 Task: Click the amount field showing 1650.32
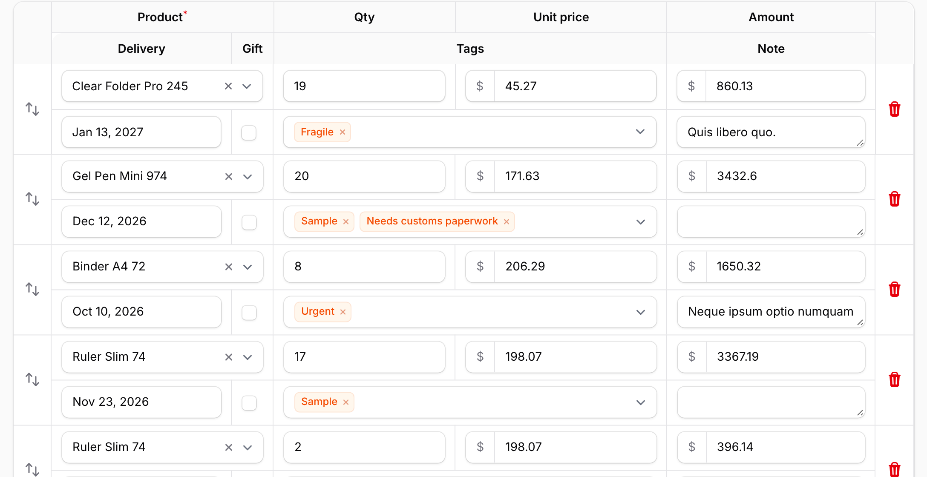click(785, 267)
